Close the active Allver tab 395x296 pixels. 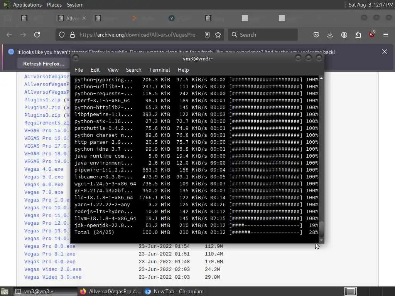(84, 18)
